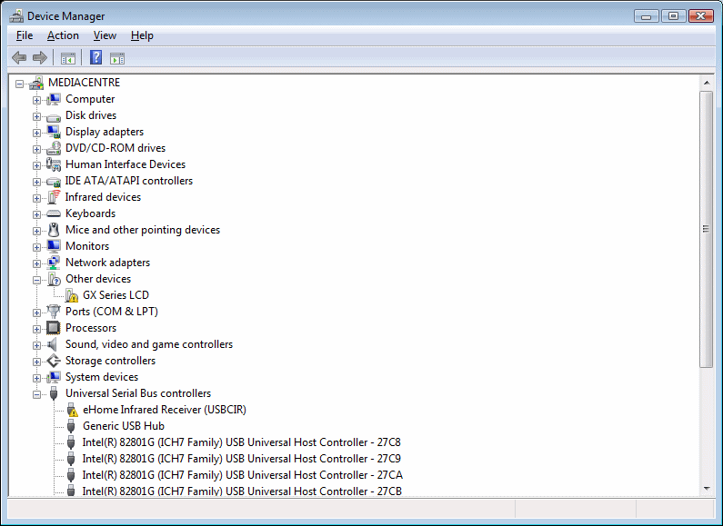This screenshot has height=526, width=723.
Task: Select the MEDIACENTRE computer icon
Action: pyautogui.click(x=36, y=83)
